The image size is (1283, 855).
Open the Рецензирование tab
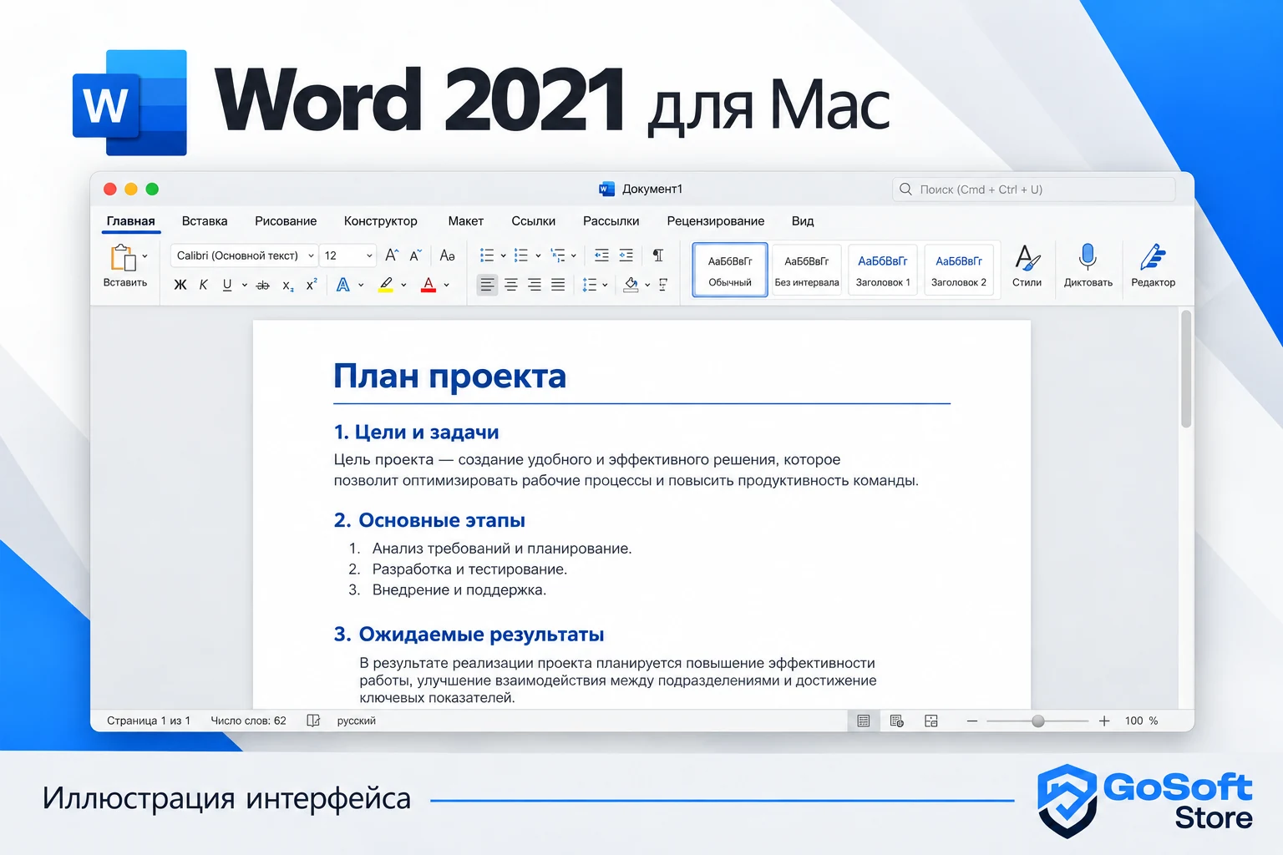(715, 221)
